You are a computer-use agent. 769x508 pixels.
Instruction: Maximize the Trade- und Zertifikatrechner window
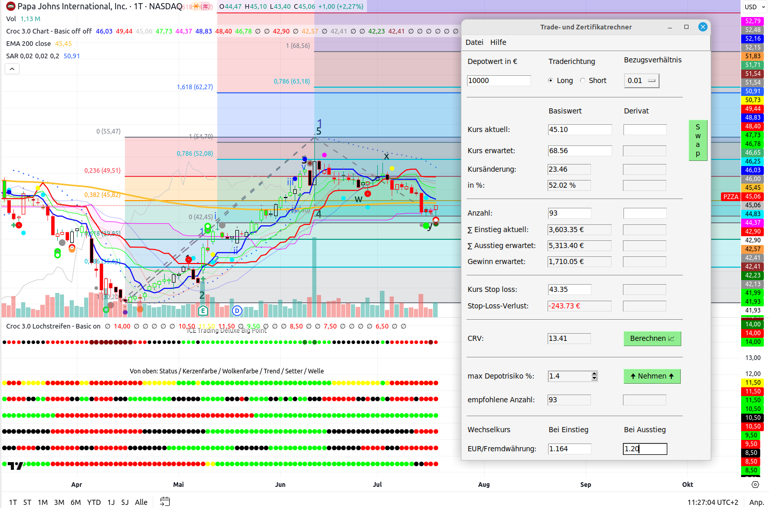pyautogui.click(x=686, y=27)
